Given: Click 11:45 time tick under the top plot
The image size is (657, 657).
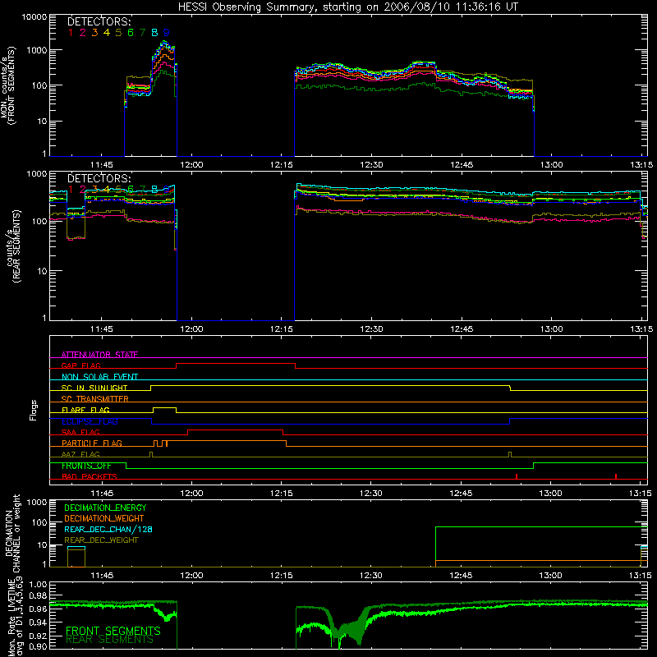Looking at the screenshot, I should pos(102,165).
